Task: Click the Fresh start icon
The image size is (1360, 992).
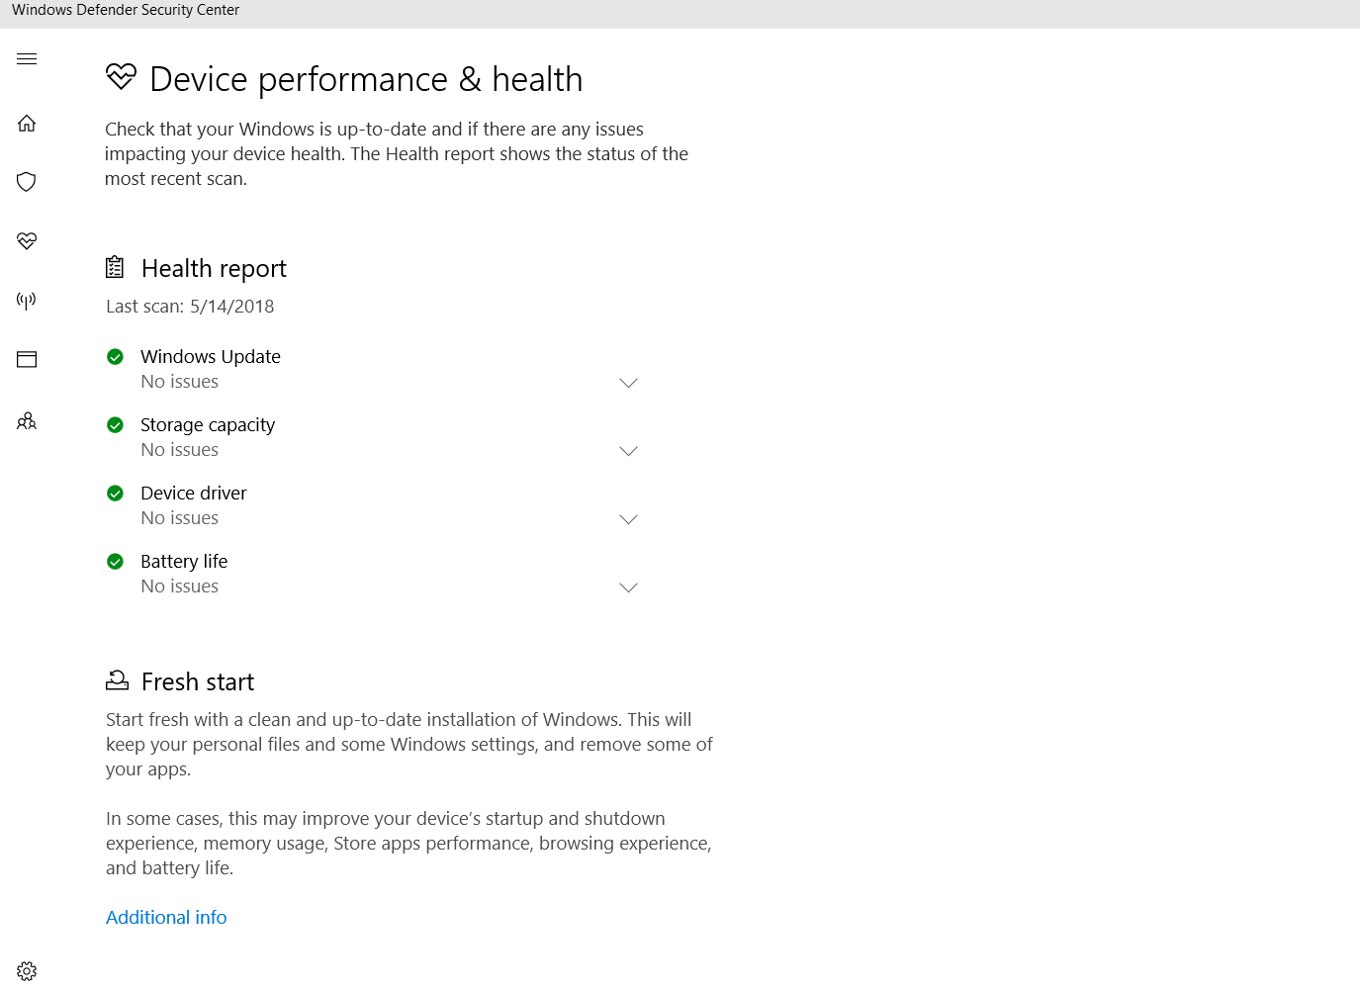Action: point(117,679)
